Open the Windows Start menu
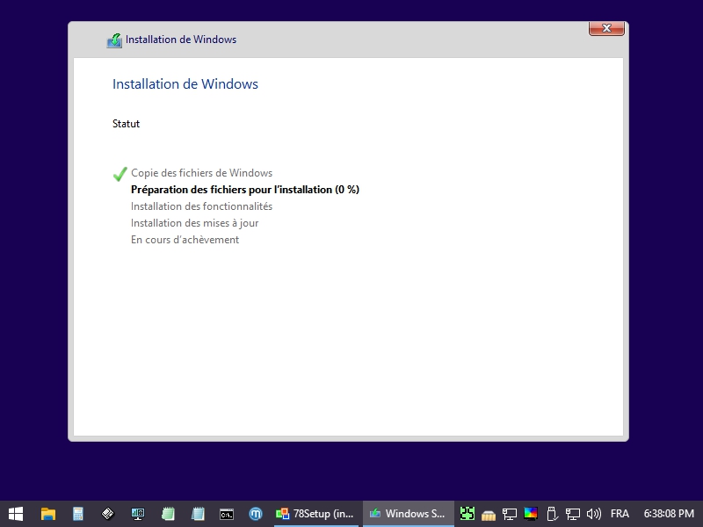 coord(16,514)
